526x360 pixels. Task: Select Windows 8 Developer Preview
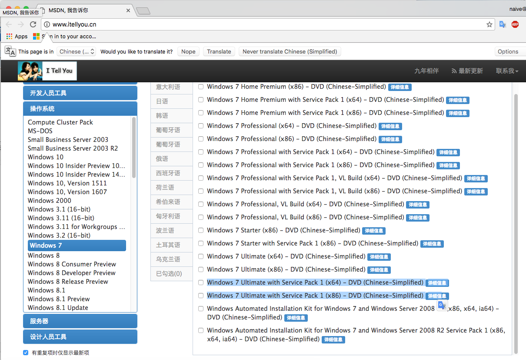pyautogui.click(x=72, y=273)
